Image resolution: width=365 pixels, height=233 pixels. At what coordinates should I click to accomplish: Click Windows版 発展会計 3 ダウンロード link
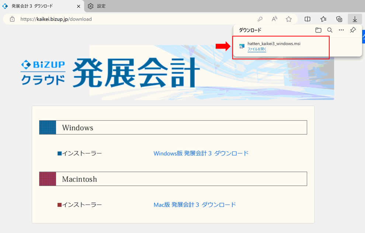pos(201,153)
